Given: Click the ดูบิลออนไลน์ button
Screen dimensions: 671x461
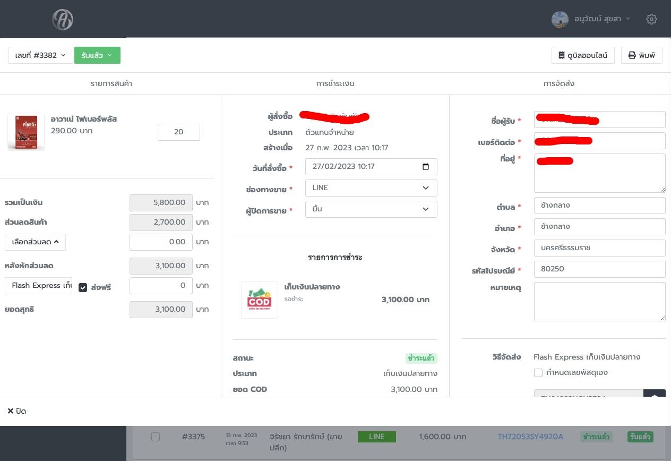Looking at the screenshot, I should point(583,55).
